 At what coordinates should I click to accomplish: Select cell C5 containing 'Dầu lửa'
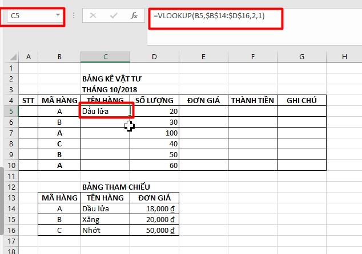click(105, 112)
